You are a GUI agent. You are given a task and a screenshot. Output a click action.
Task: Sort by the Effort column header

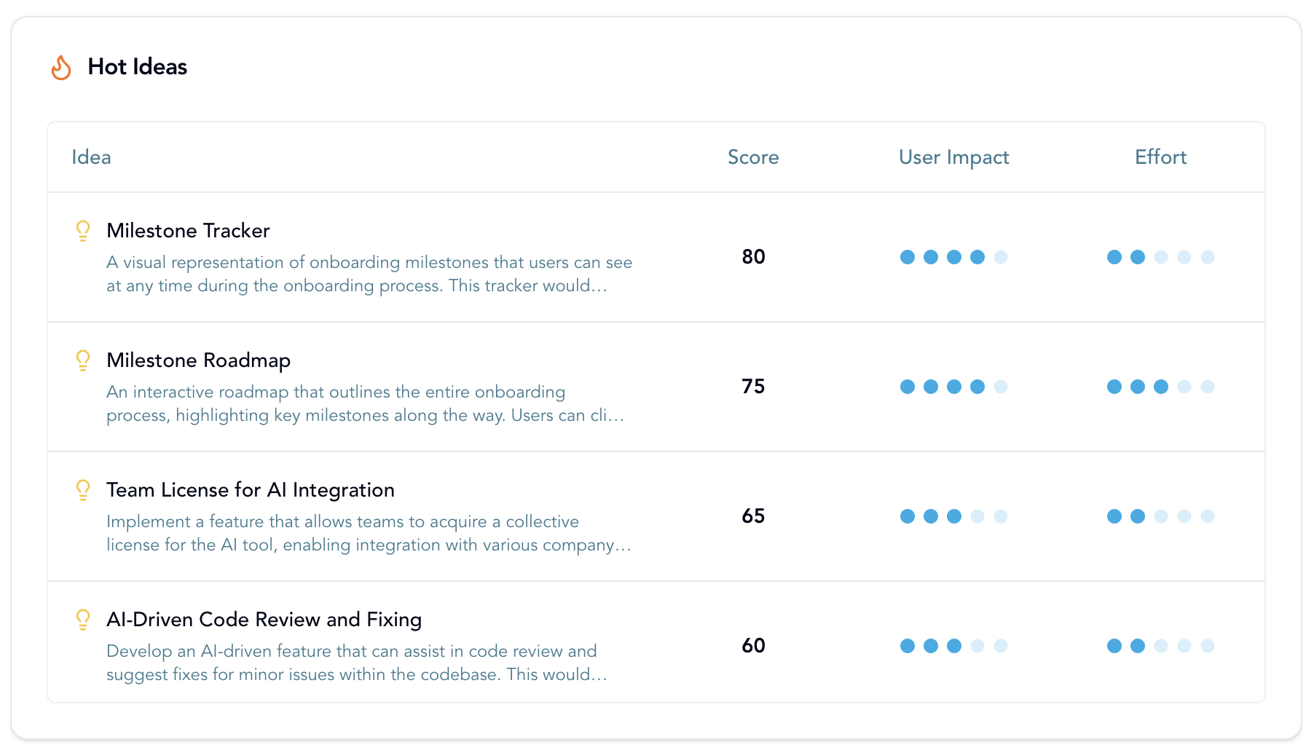coord(1160,157)
